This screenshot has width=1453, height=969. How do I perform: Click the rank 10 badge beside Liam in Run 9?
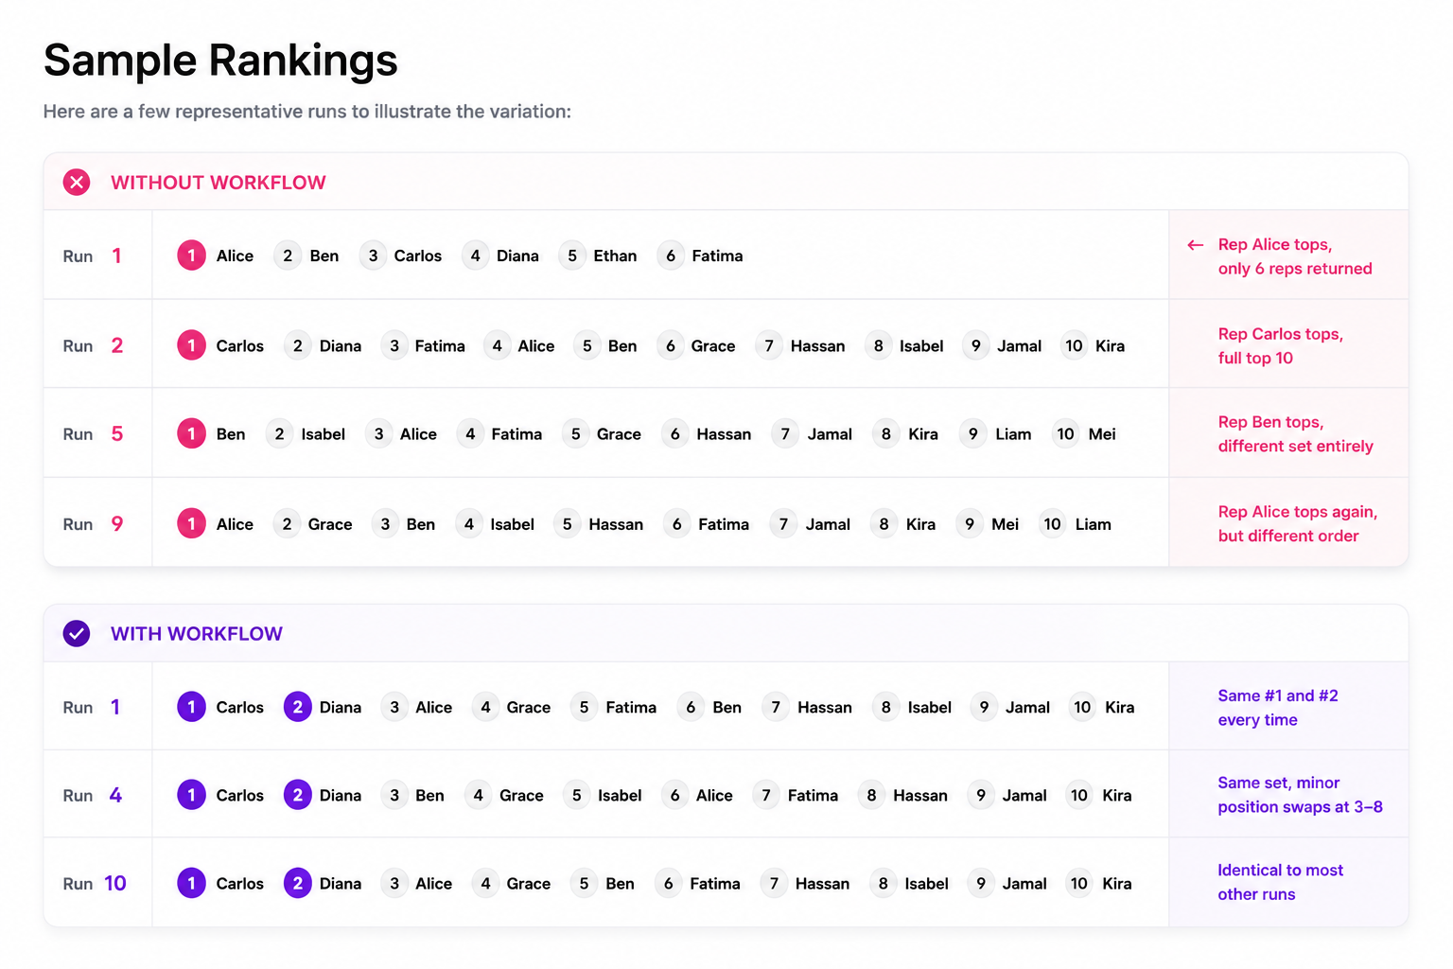click(1053, 523)
